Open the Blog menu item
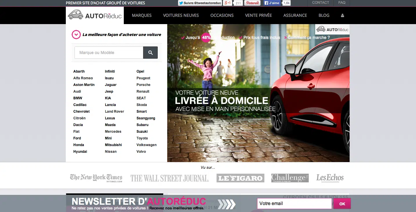416x212 pixels. click(x=324, y=15)
